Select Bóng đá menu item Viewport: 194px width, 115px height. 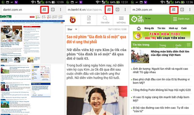[x=149, y=28]
